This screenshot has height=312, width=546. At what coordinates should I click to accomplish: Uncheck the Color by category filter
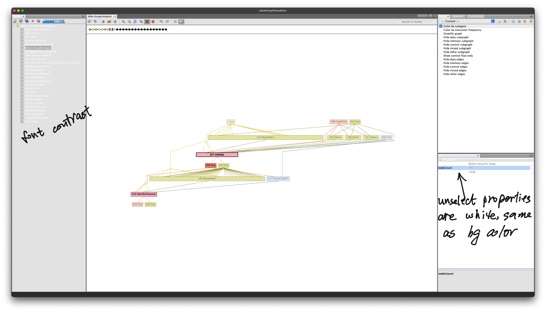click(x=441, y=26)
